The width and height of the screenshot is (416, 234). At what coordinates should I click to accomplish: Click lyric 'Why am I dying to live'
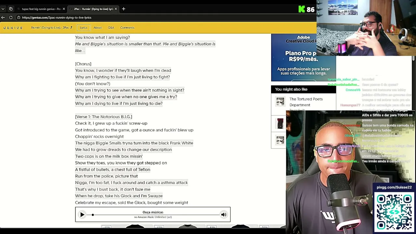(119, 104)
